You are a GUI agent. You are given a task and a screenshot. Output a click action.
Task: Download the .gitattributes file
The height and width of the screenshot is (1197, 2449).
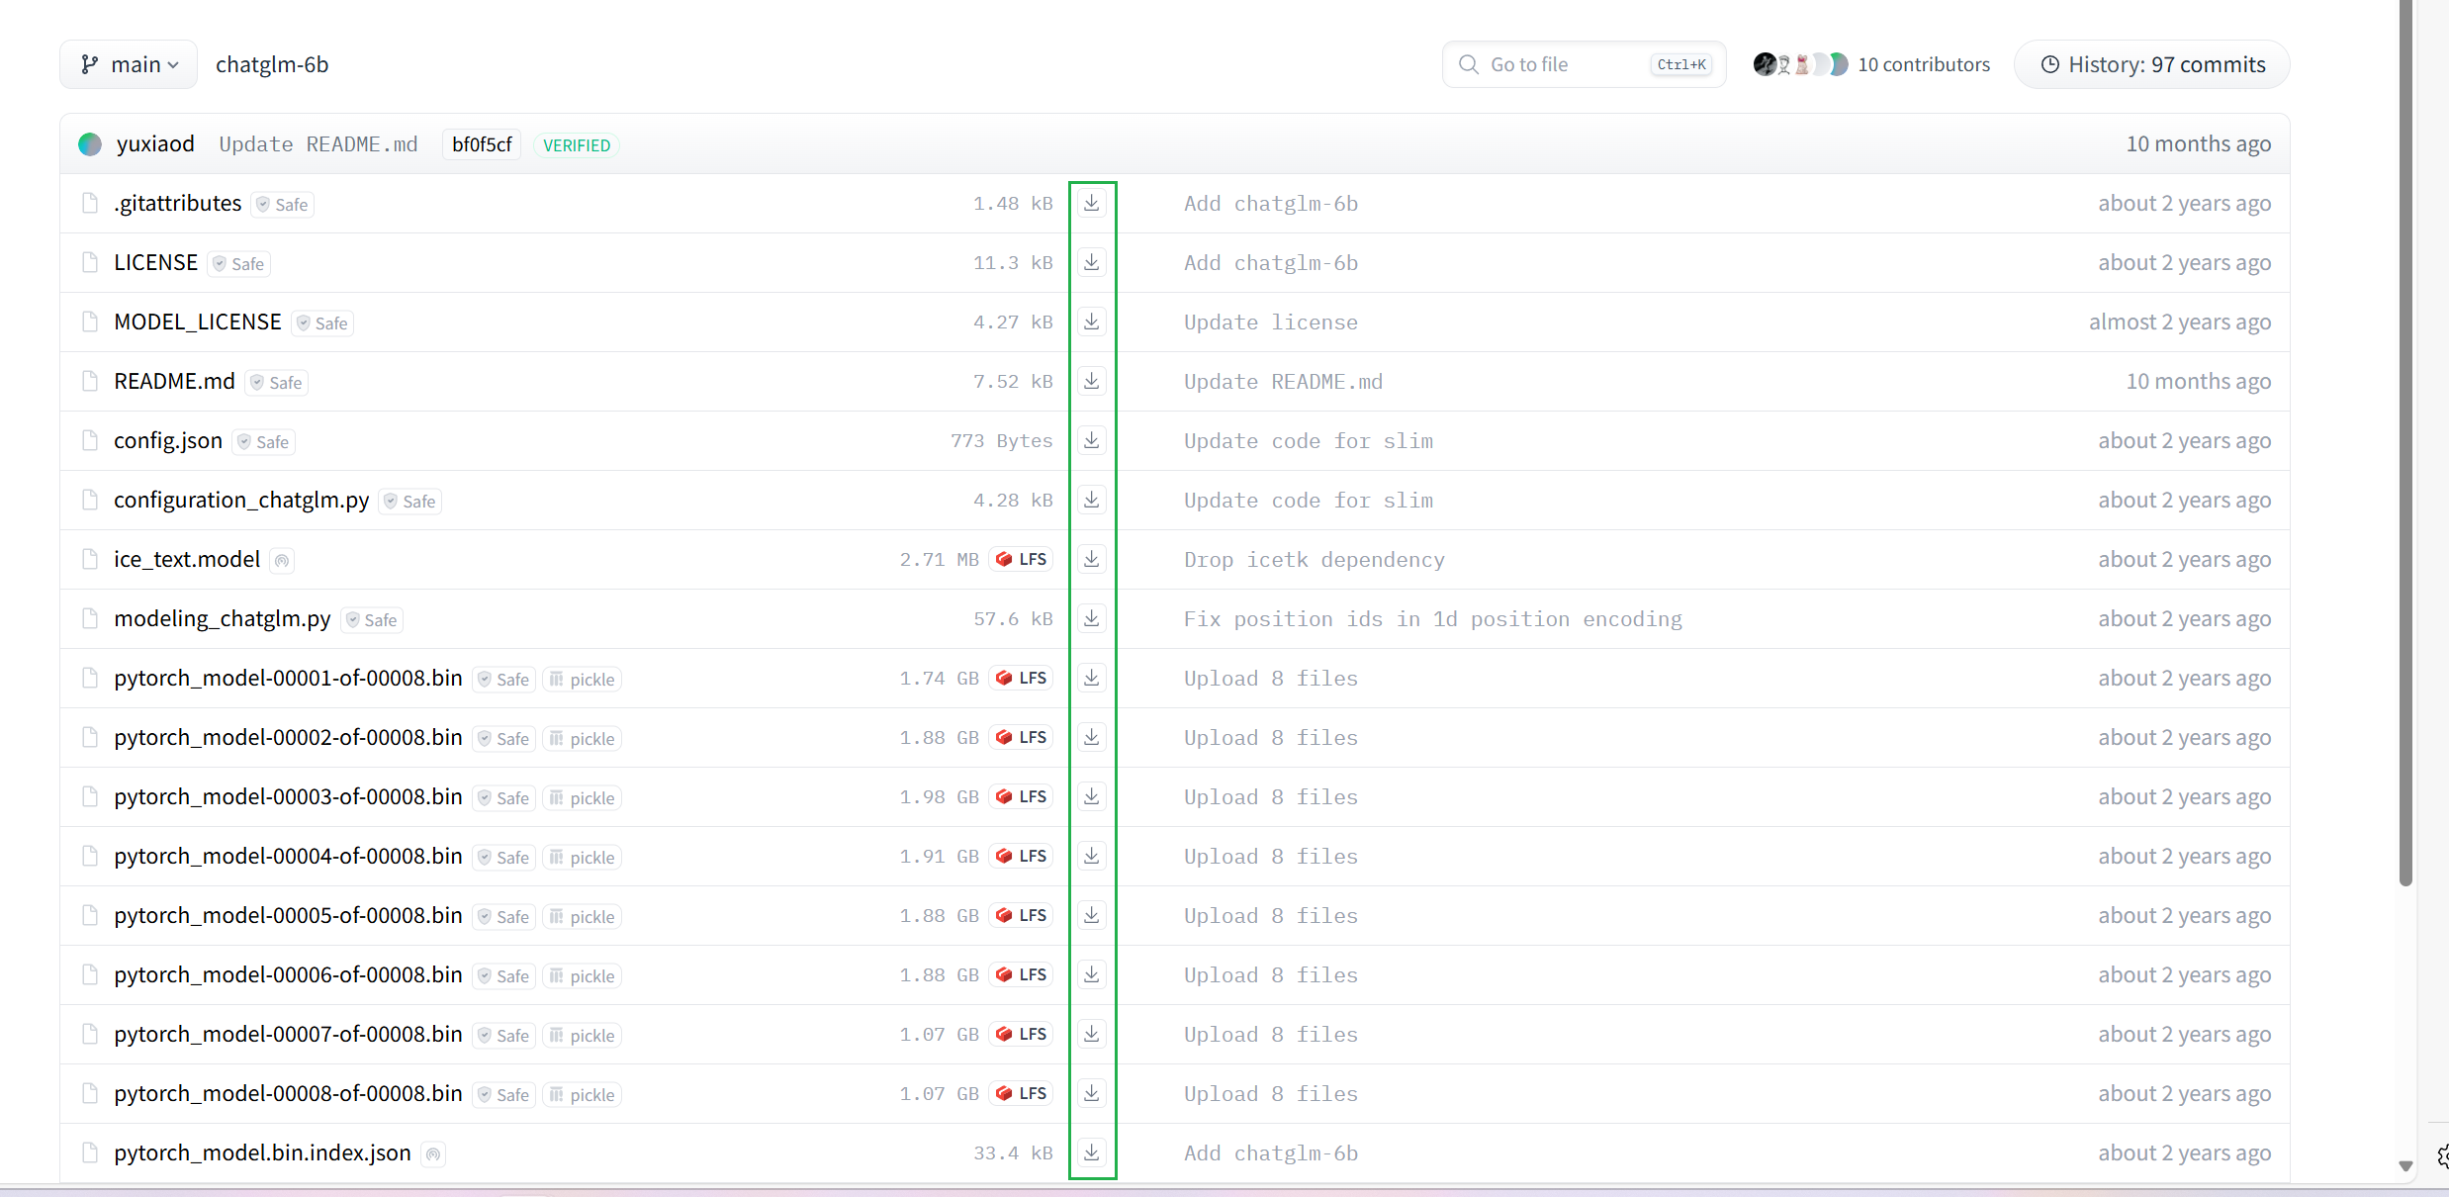[x=1091, y=204]
